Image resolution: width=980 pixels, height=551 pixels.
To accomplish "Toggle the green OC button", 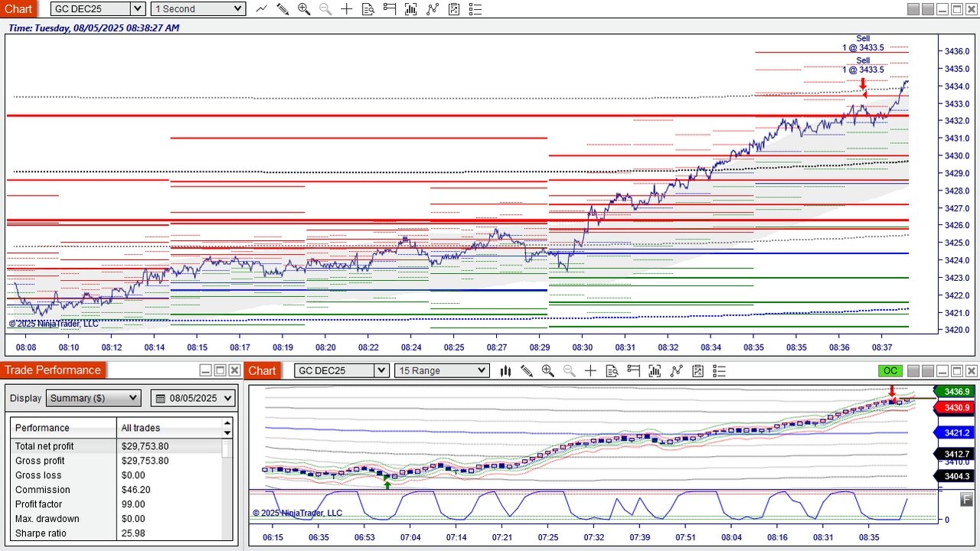I will (890, 370).
